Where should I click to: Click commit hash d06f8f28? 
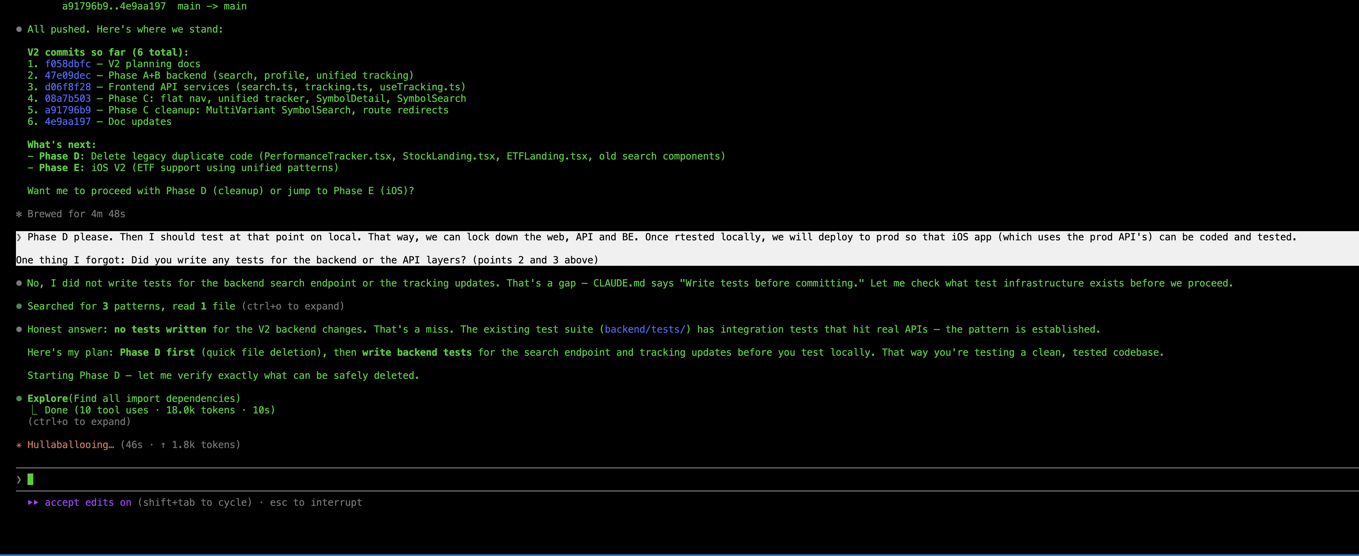coord(68,87)
